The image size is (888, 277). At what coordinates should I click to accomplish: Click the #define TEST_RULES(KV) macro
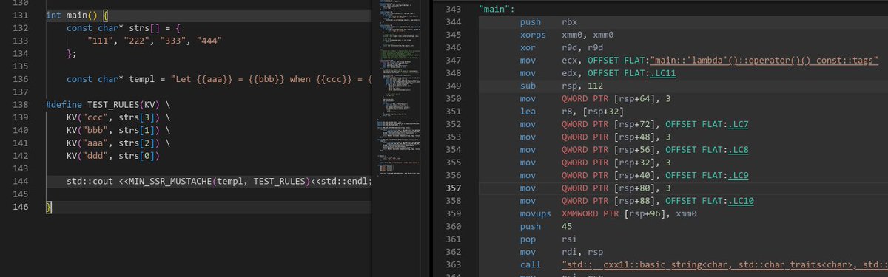point(109,105)
